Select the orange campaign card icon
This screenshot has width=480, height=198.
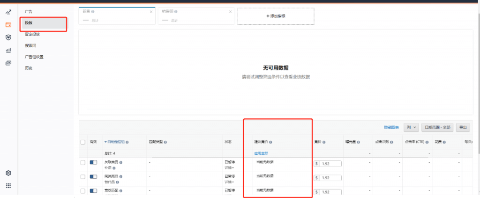point(8,25)
